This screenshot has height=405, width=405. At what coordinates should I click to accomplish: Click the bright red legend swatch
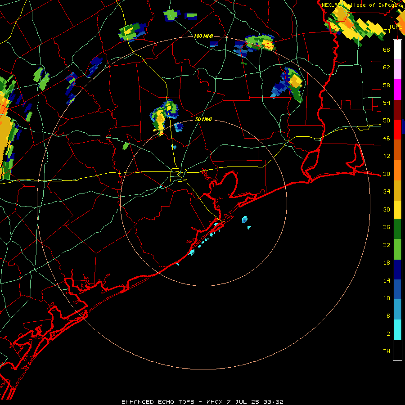click(397, 130)
